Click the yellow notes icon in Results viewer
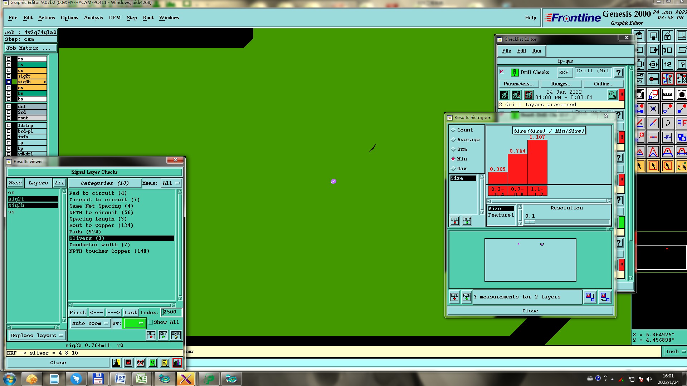 [x=165, y=363]
